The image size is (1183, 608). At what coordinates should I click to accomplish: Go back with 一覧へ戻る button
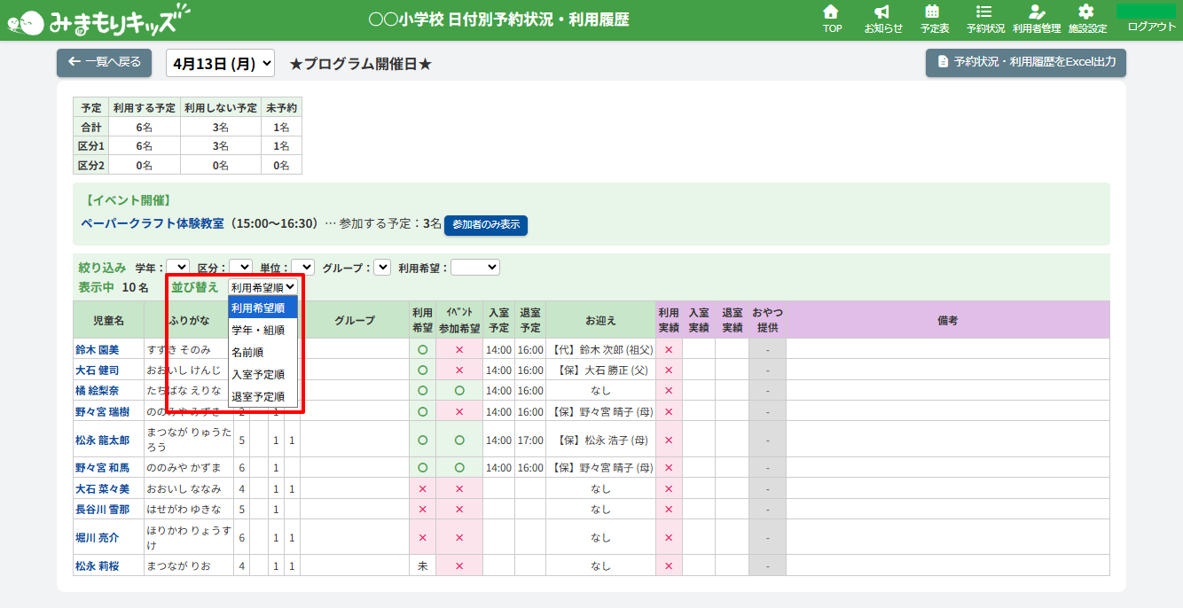[105, 63]
